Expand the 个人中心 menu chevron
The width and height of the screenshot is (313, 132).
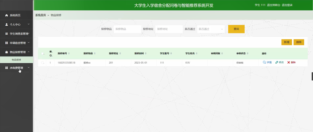29,24
